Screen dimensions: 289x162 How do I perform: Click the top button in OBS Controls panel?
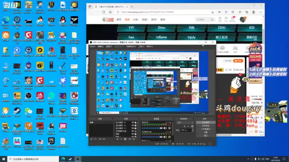[206, 122]
